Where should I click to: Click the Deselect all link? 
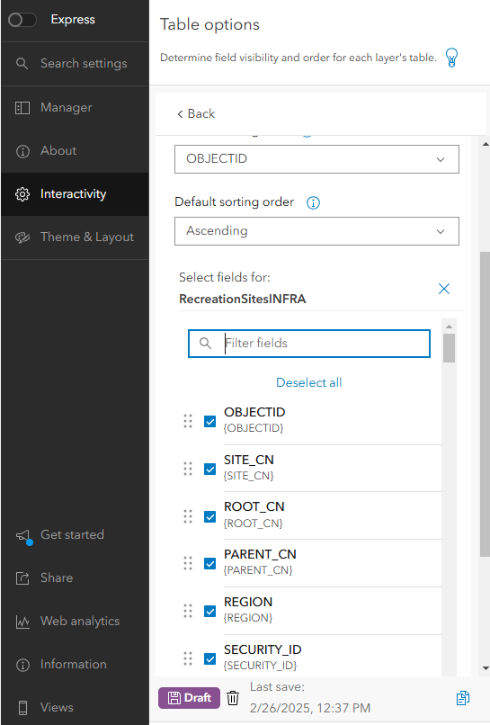pyautogui.click(x=308, y=382)
